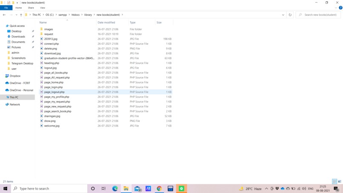Switch to details view layout icon
The width and height of the screenshot is (343, 193).
(x=334, y=181)
